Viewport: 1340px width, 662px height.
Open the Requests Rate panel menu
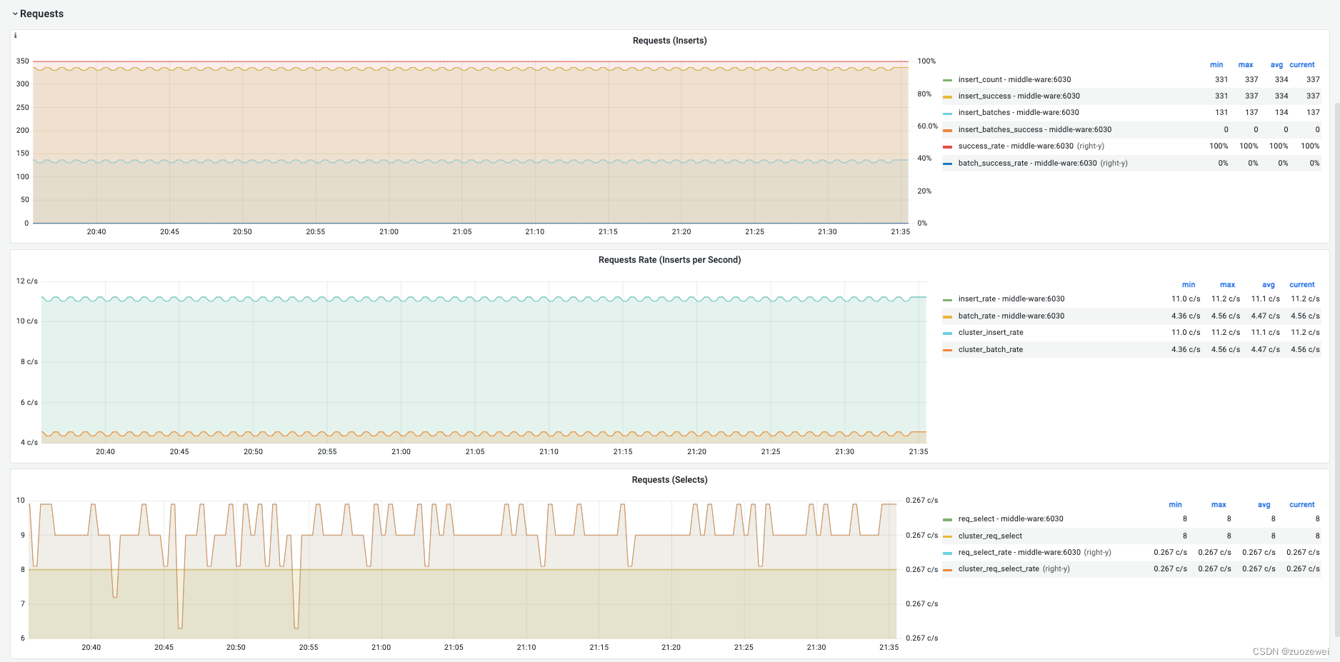[669, 259]
